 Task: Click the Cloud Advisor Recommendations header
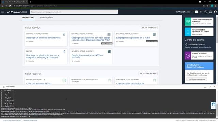pyautogui.click(x=199, y=66)
